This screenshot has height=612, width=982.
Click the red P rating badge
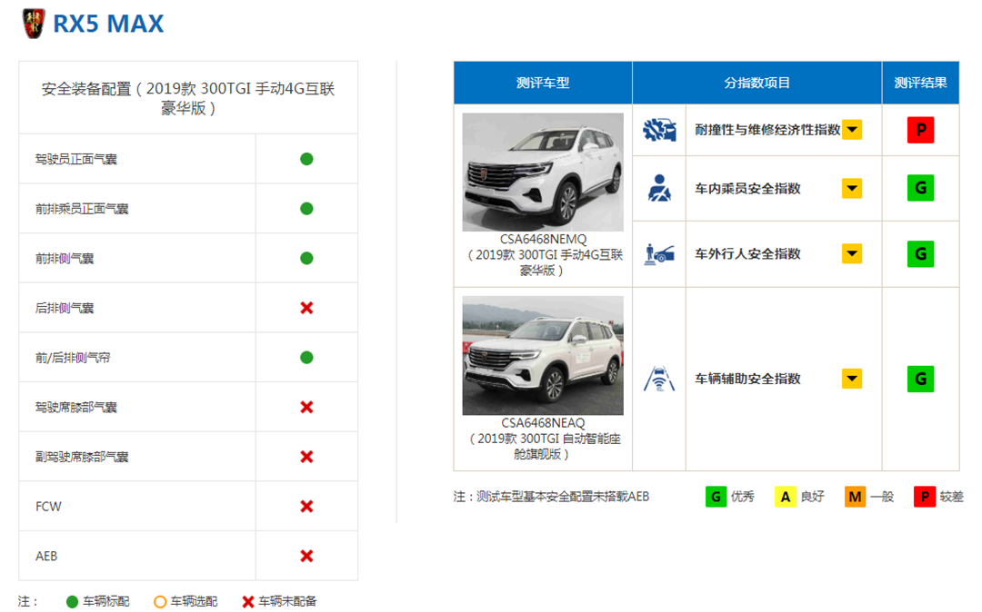click(x=920, y=129)
